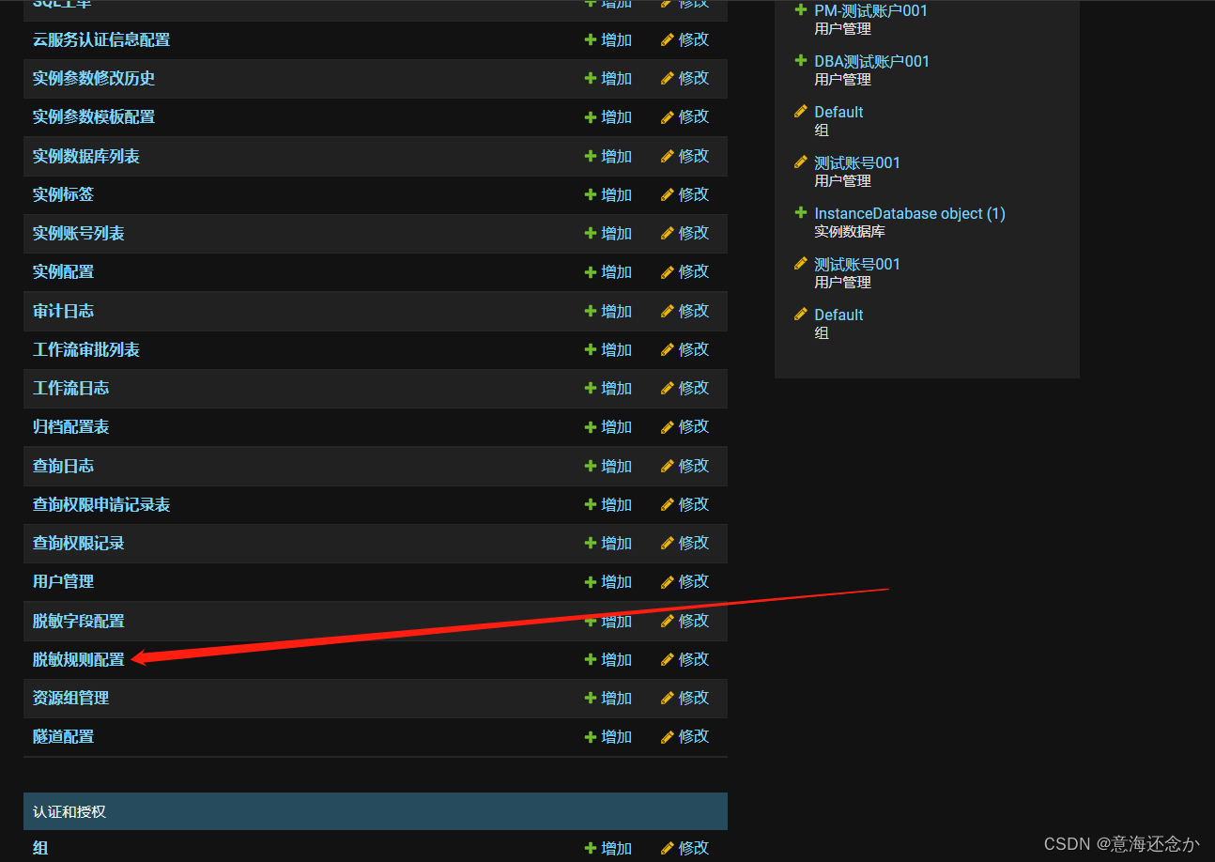Viewport: 1215px width, 862px height.
Task: Click the plus 增加 icon for 归档配置表
Action: [x=591, y=427]
